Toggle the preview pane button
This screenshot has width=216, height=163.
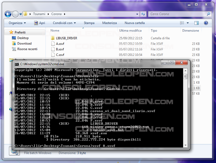tap(197, 23)
